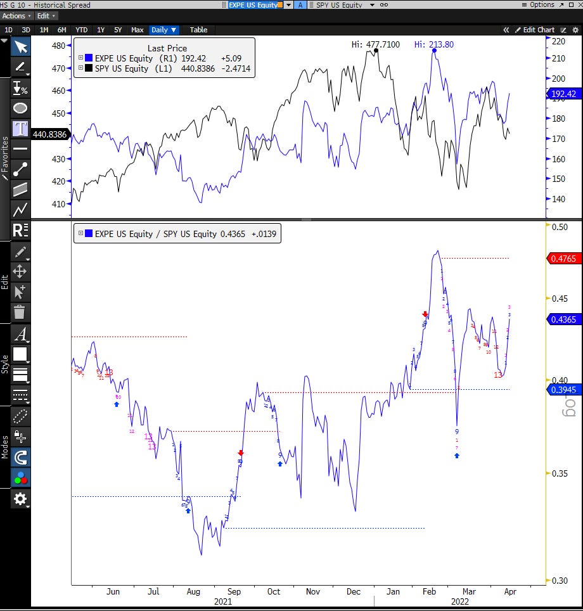Choose the trend line segment tool
Viewport: 583px width, 611px height.
(20, 169)
